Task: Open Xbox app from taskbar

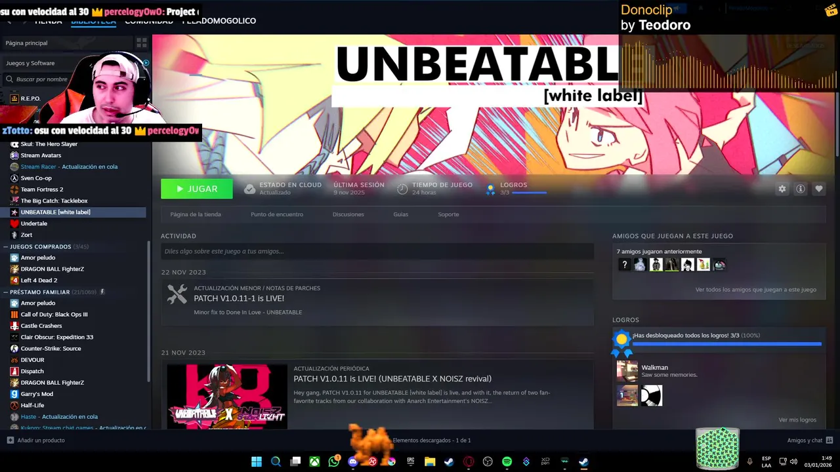Action: click(315, 462)
